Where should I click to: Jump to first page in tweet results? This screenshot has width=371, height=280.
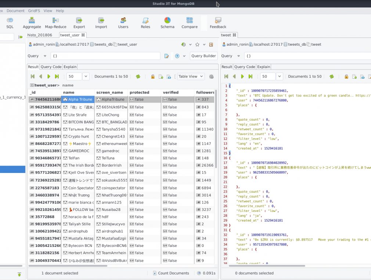[x=226, y=76]
